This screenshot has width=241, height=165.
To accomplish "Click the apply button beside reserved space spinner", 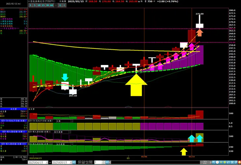I will (107, 162).
